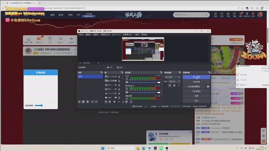
Task: Open the gift tasks icon in website header
Action: (253, 14)
